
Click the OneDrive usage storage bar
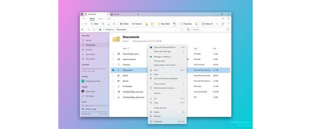click(x=94, y=112)
